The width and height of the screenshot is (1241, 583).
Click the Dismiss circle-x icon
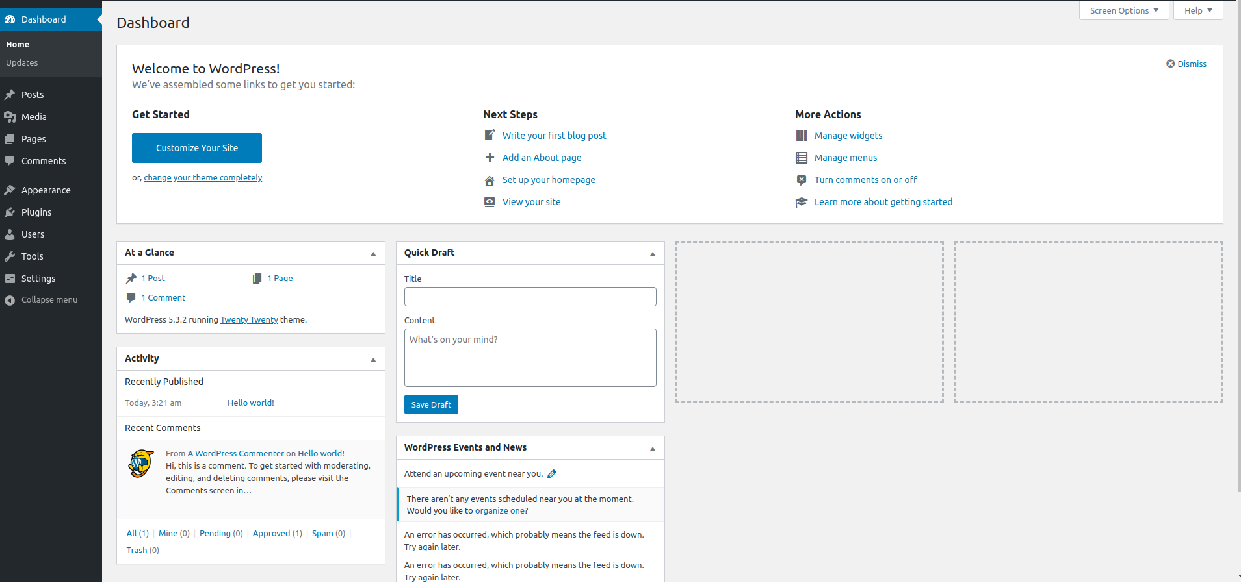[1170, 64]
